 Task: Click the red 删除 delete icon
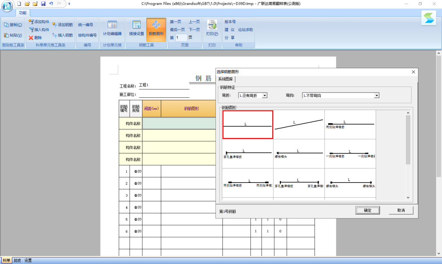31,38
